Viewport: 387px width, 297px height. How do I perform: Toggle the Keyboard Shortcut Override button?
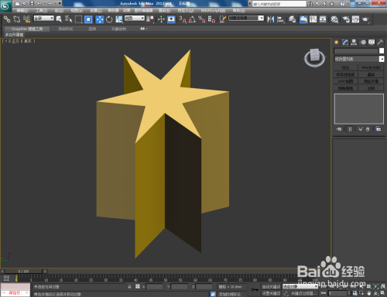click(x=171, y=19)
